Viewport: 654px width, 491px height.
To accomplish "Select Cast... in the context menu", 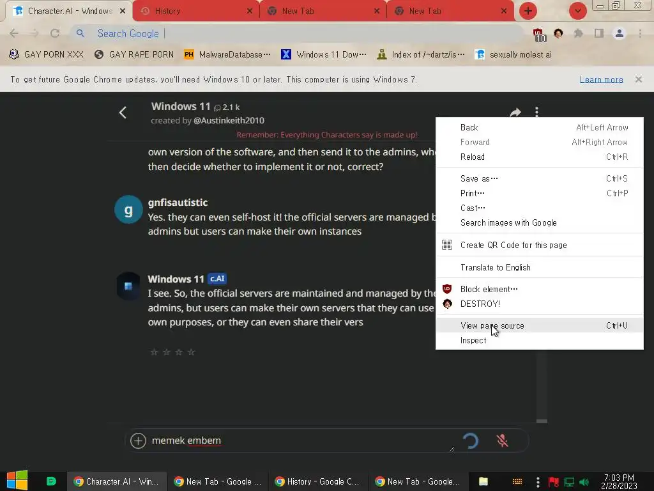I will point(539,208).
